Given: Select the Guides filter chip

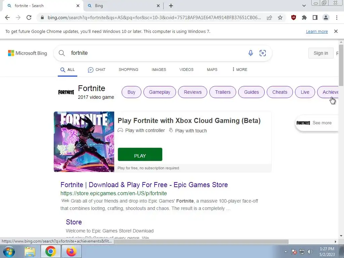Looking at the screenshot, I should pos(251,92).
